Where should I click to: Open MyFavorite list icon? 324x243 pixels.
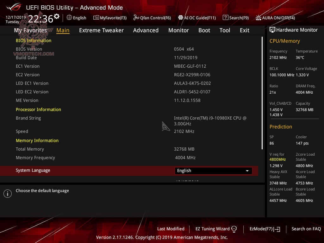click(96, 18)
